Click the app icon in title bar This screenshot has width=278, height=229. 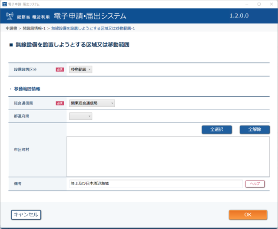point(4,4)
